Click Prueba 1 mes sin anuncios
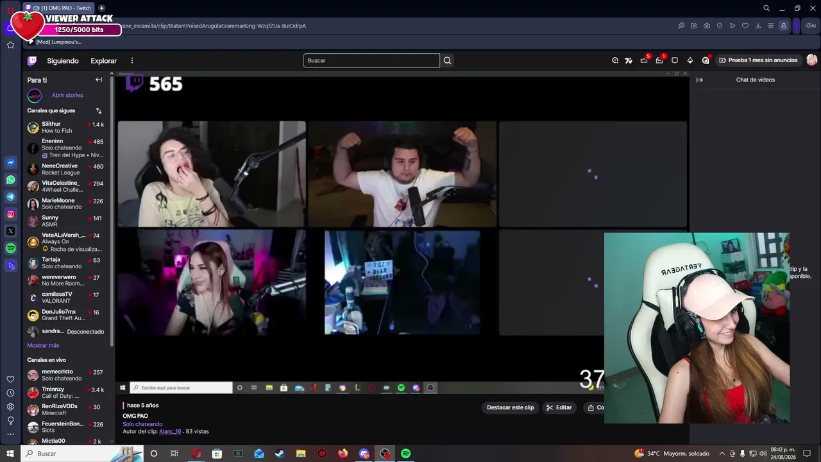 coord(758,60)
